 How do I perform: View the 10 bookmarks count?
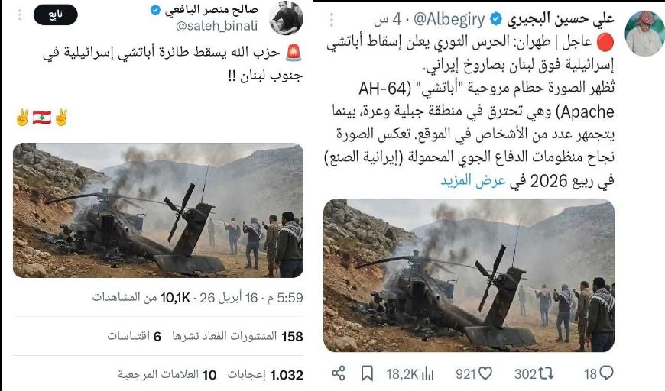pyautogui.click(x=167, y=375)
